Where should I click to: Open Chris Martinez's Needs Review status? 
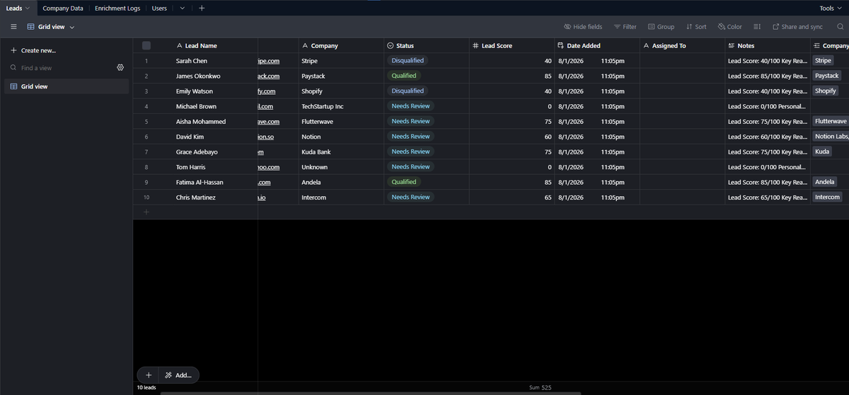tap(410, 197)
